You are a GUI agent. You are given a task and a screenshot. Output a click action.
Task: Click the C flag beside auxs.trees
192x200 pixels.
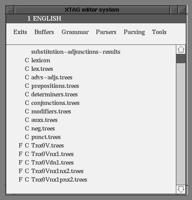(27, 120)
